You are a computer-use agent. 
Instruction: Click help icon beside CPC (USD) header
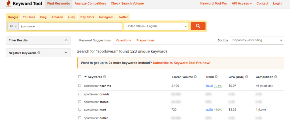(247, 77)
